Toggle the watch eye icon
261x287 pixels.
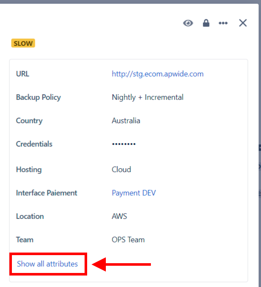coord(188,23)
